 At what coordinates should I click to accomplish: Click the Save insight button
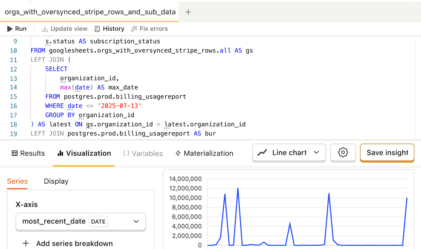tap(387, 153)
